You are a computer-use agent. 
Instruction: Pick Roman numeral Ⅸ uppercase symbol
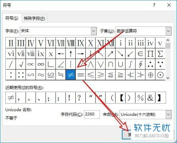[81, 43]
